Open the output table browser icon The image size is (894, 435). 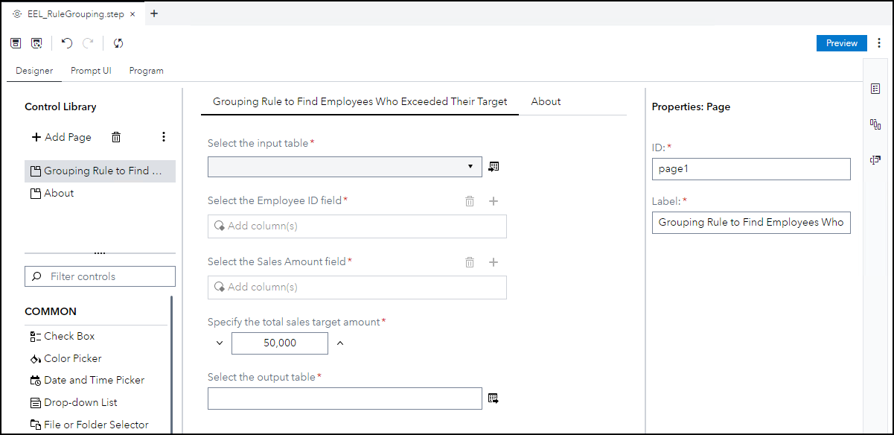[494, 399]
